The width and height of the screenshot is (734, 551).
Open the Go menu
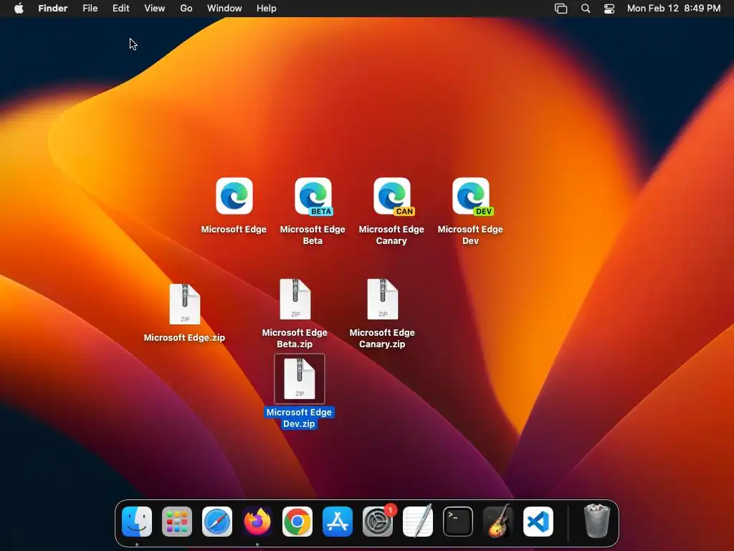(186, 9)
